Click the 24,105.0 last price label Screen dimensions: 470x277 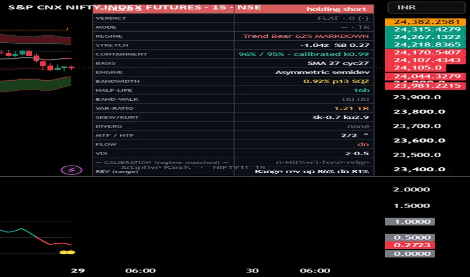(416, 67)
